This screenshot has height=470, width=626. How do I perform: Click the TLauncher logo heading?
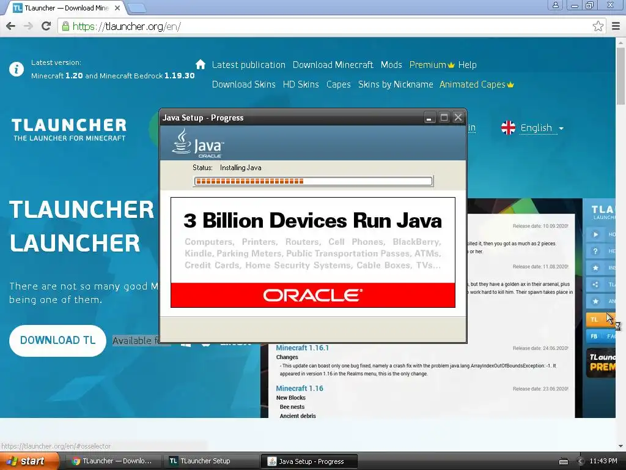(x=68, y=130)
